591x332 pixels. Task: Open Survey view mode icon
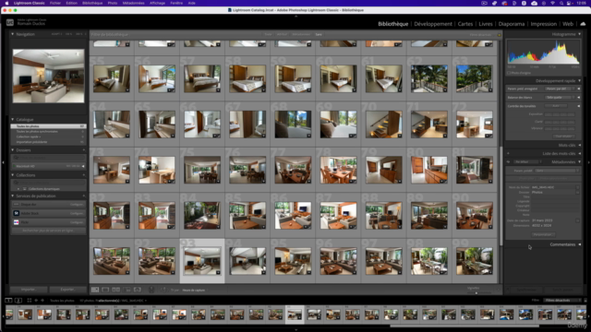pyautogui.click(x=127, y=290)
